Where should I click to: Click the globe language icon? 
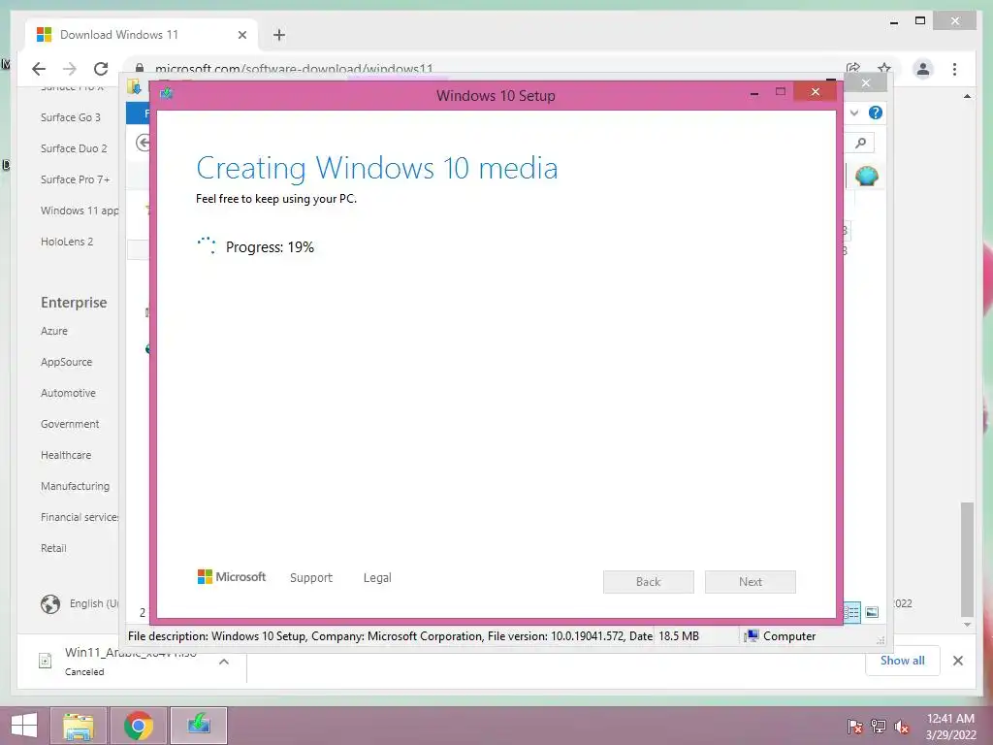pos(50,604)
